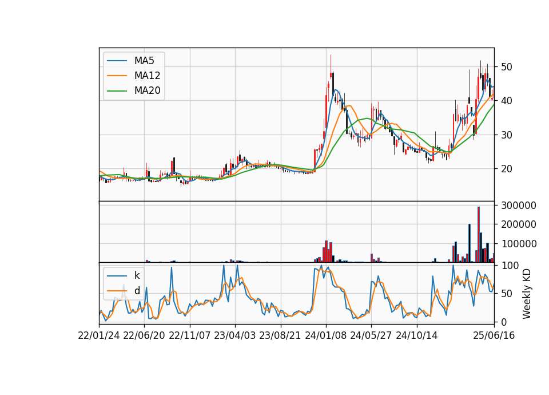
Task: Click the orange MA12 legend line sample
Action: [x=117, y=76]
